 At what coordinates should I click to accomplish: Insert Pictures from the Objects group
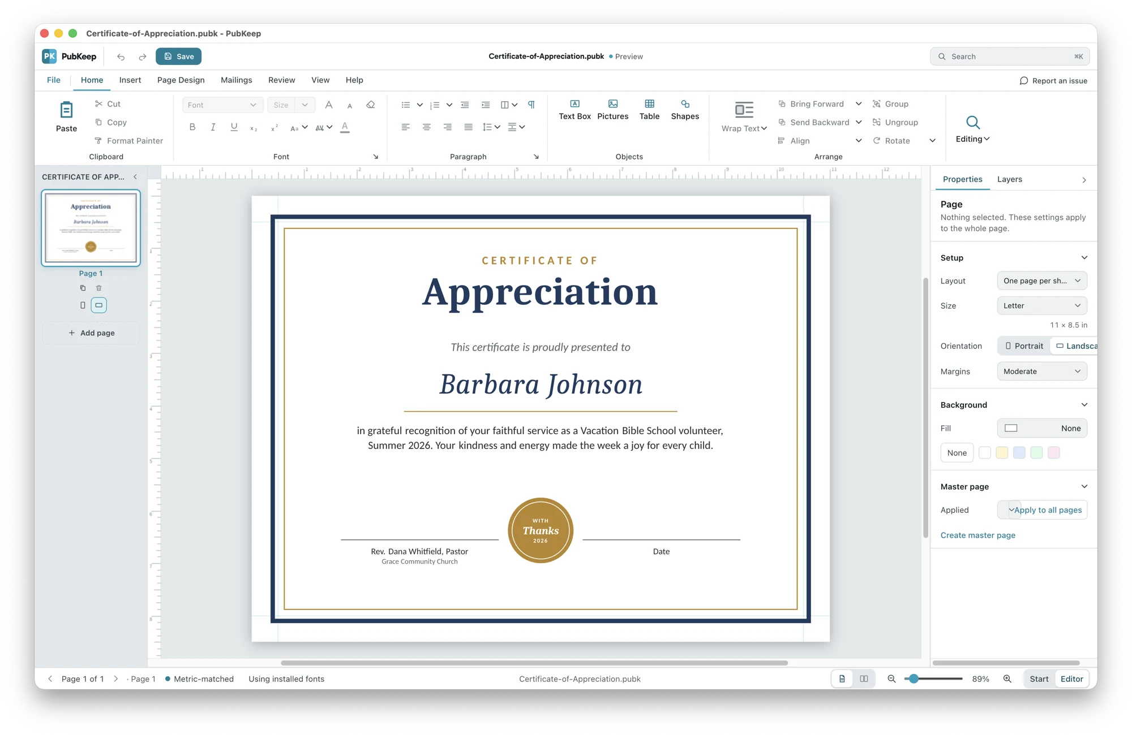pyautogui.click(x=613, y=110)
